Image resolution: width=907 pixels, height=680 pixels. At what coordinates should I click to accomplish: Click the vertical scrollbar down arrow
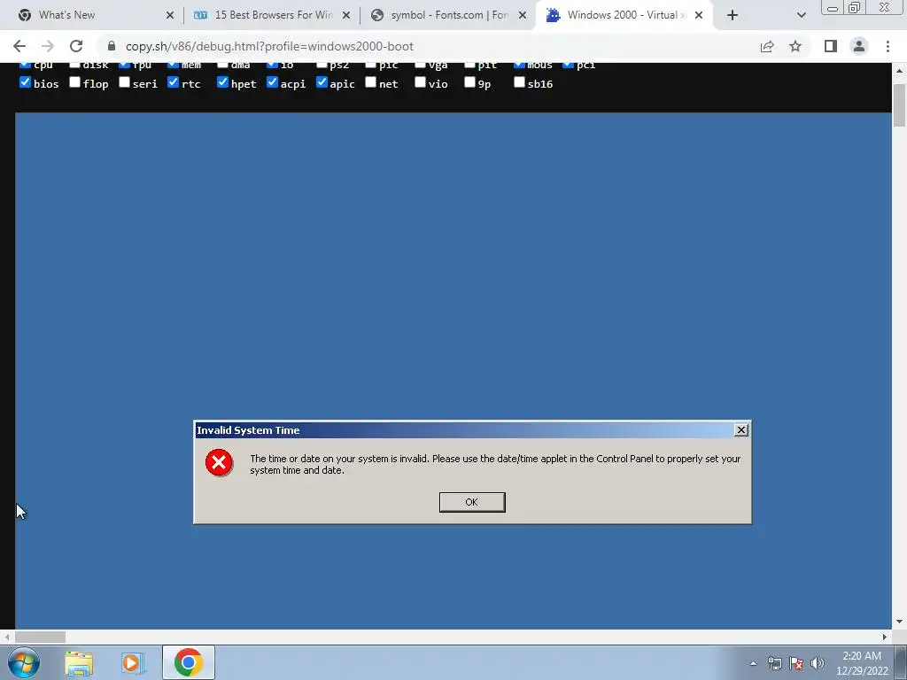(900, 622)
